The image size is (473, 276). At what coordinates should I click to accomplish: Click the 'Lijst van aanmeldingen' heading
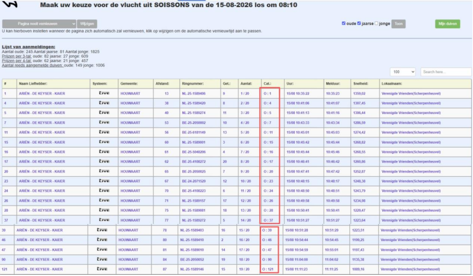[x=28, y=47]
